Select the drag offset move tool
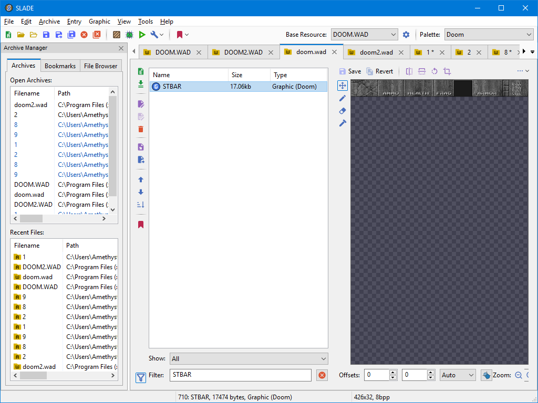This screenshot has width=538, height=403. (x=343, y=86)
